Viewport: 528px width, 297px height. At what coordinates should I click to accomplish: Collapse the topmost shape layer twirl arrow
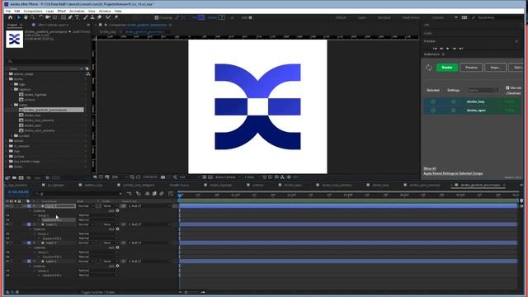click(x=25, y=205)
